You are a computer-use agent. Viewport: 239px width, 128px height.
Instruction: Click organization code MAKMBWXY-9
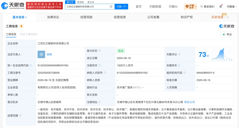pyautogui.click(x=205, y=73)
